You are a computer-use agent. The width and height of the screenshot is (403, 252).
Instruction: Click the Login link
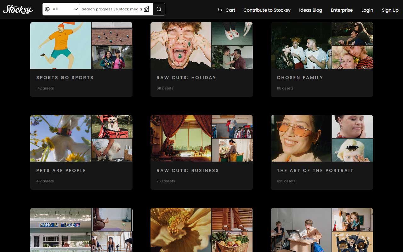point(367,10)
